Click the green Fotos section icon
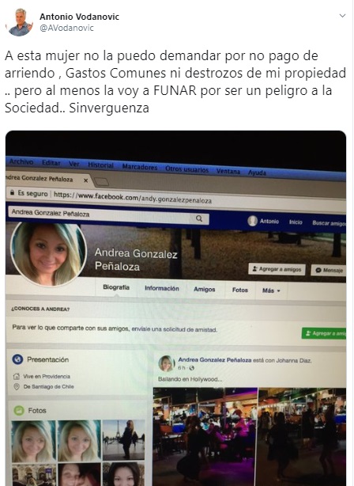This screenshot has width=354, height=486. [x=19, y=411]
